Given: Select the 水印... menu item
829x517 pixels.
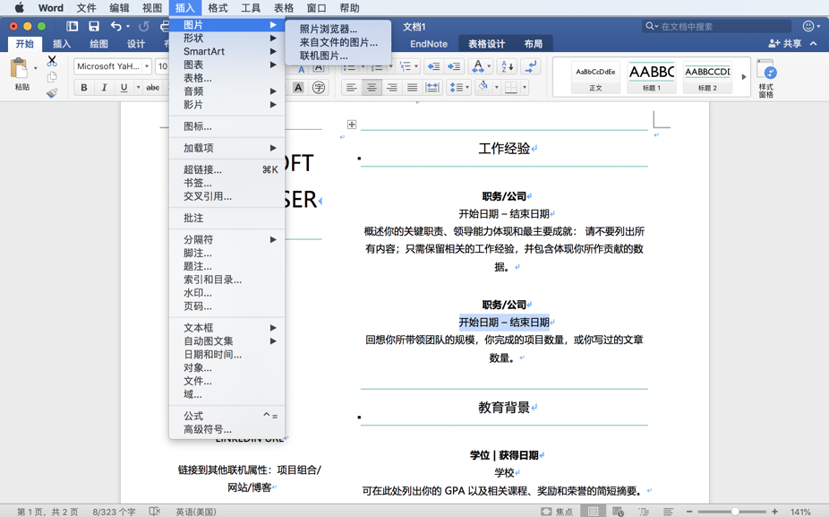Looking at the screenshot, I should pyautogui.click(x=227, y=293).
